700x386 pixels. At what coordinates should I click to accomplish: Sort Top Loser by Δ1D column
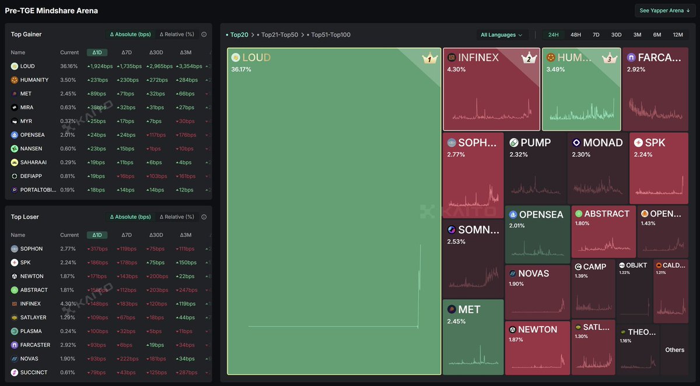pyautogui.click(x=97, y=235)
